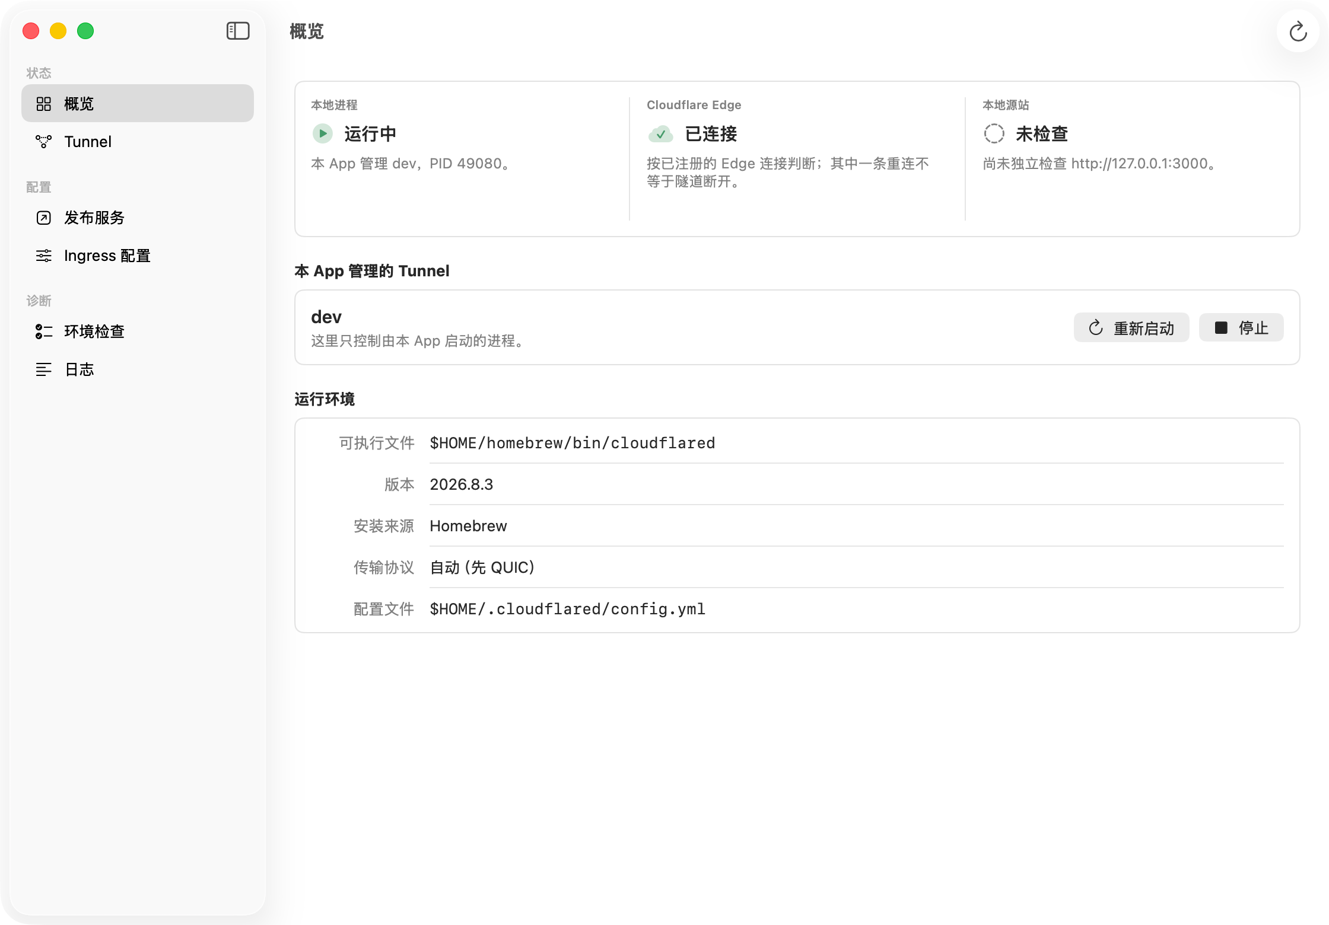The width and height of the screenshot is (1329, 925).
Task: Stop the dev tunnel with 停止
Action: [x=1241, y=328]
